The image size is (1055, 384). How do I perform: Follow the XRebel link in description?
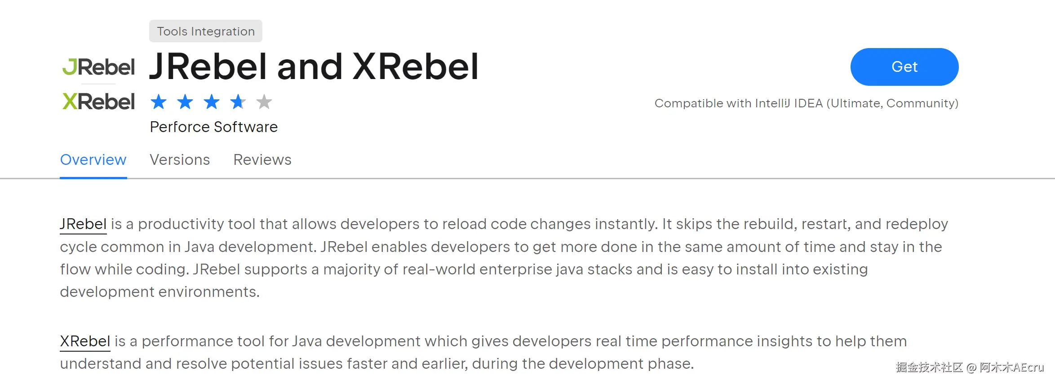coord(85,341)
